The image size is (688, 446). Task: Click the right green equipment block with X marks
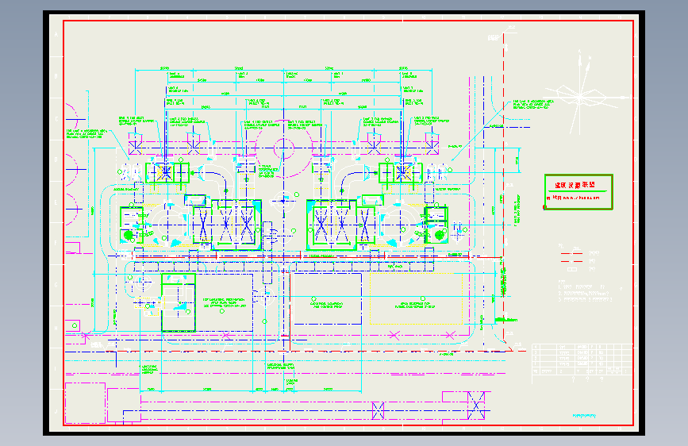(341, 225)
